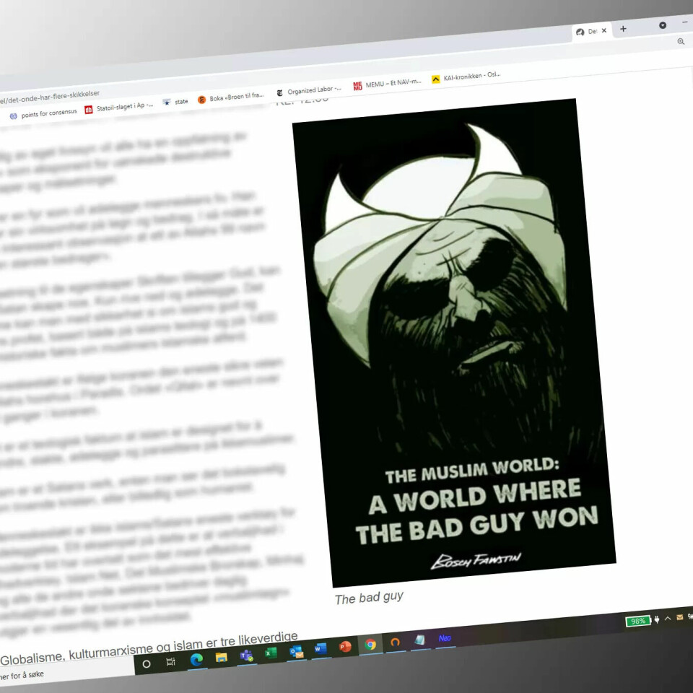Click the 'The Muslim World' poster image
The image size is (693, 693).
coord(454,342)
